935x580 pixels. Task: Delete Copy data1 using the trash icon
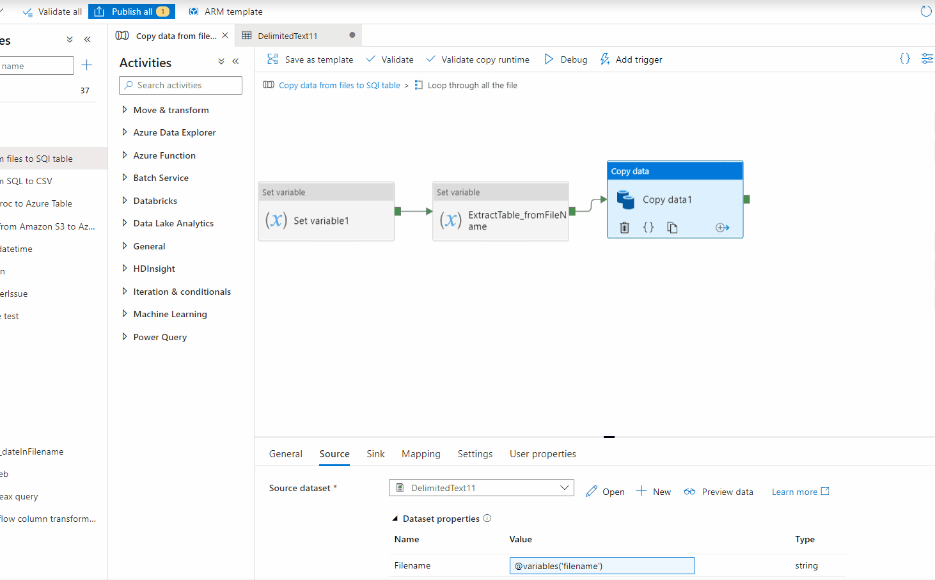click(x=624, y=227)
